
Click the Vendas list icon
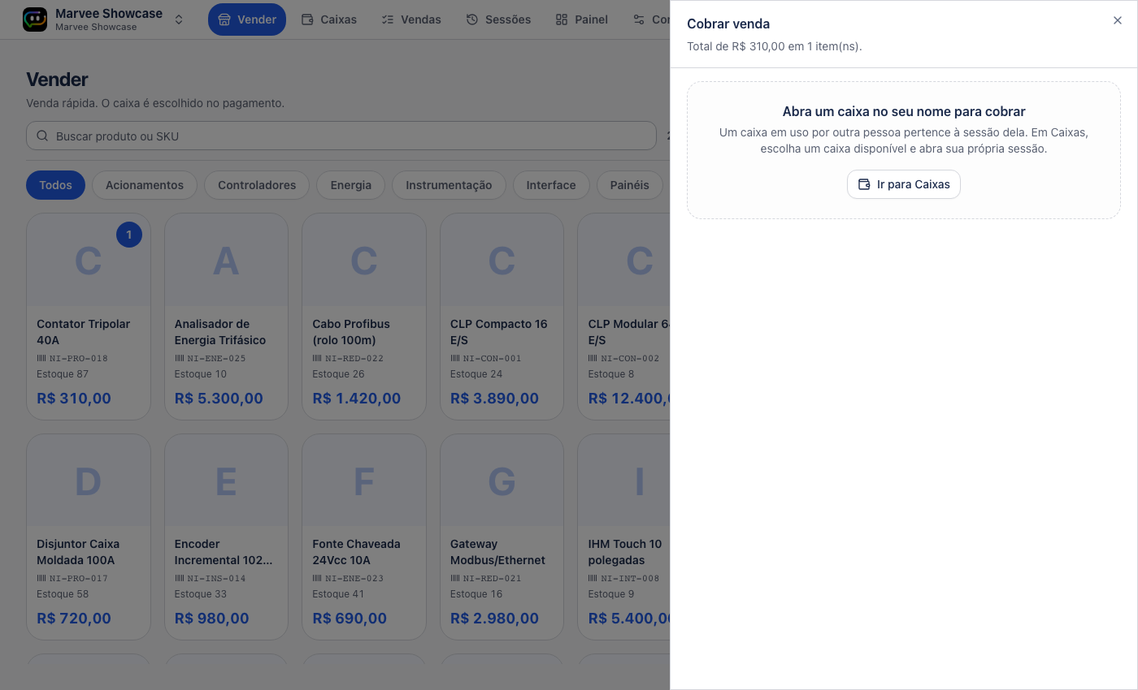(x=388, y=19)
